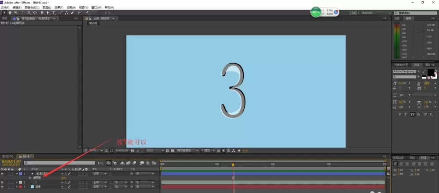Collapse layer 1 properties triangle
This screenshot has width=439, height=193.
pyautogui.click(x=17, y=174)
